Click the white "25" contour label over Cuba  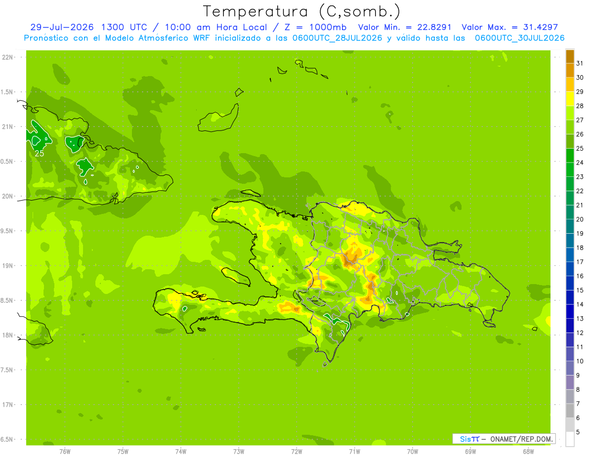[x=40, y=154]
